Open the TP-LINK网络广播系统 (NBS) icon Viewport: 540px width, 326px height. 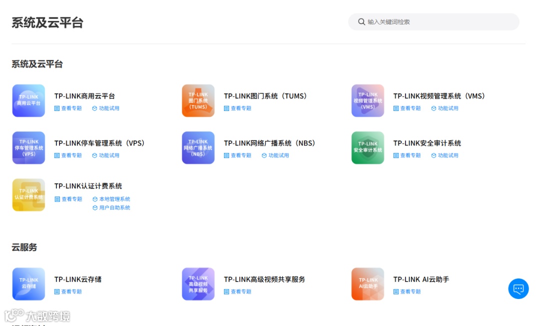click(x=198, y=147)
